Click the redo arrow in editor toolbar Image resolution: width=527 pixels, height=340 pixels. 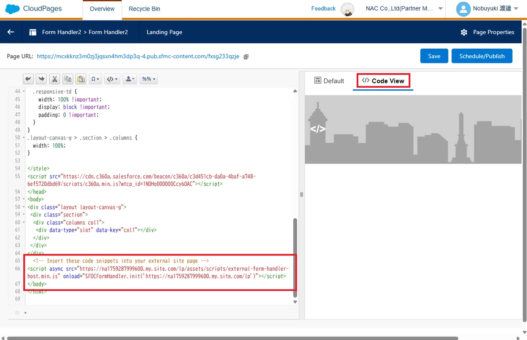(x=41, y=79)
